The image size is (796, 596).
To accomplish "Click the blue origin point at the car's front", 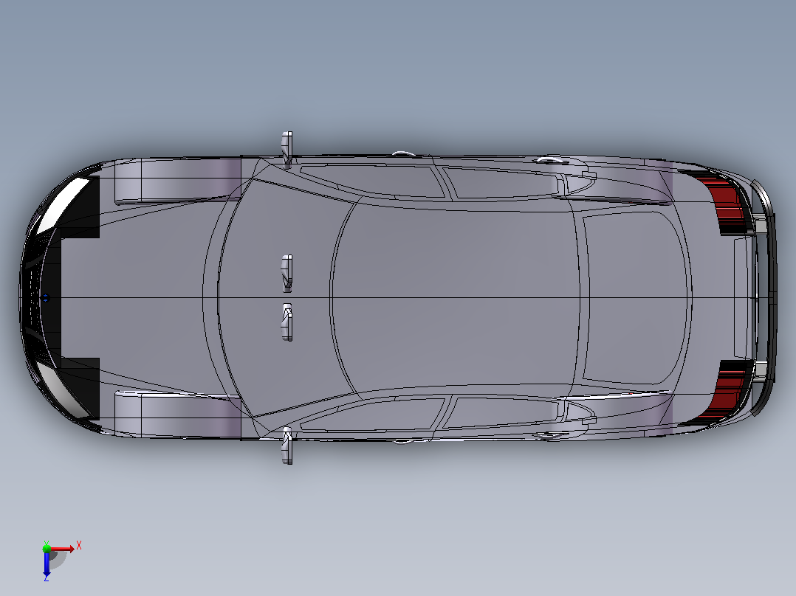I will click(45, 298).
